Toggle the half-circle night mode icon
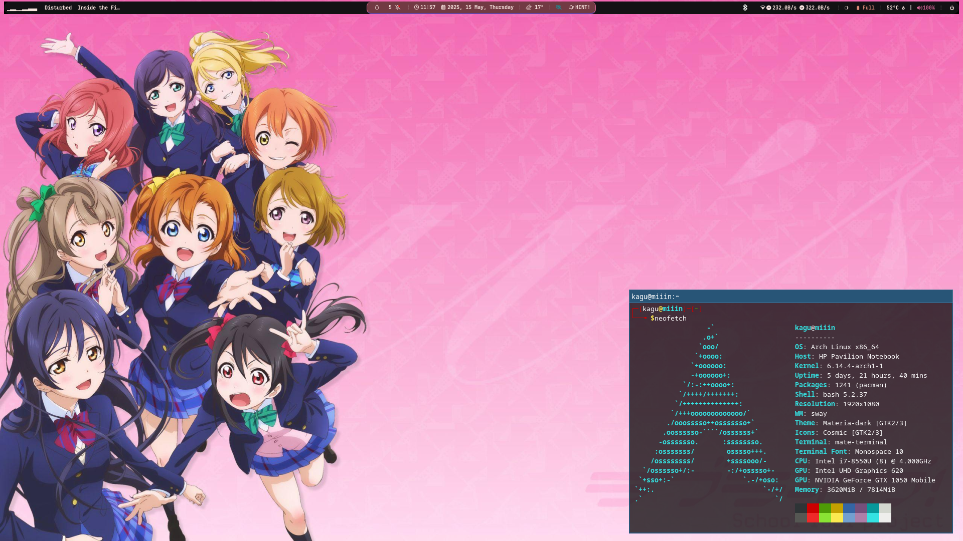 [x=847, y=8]
